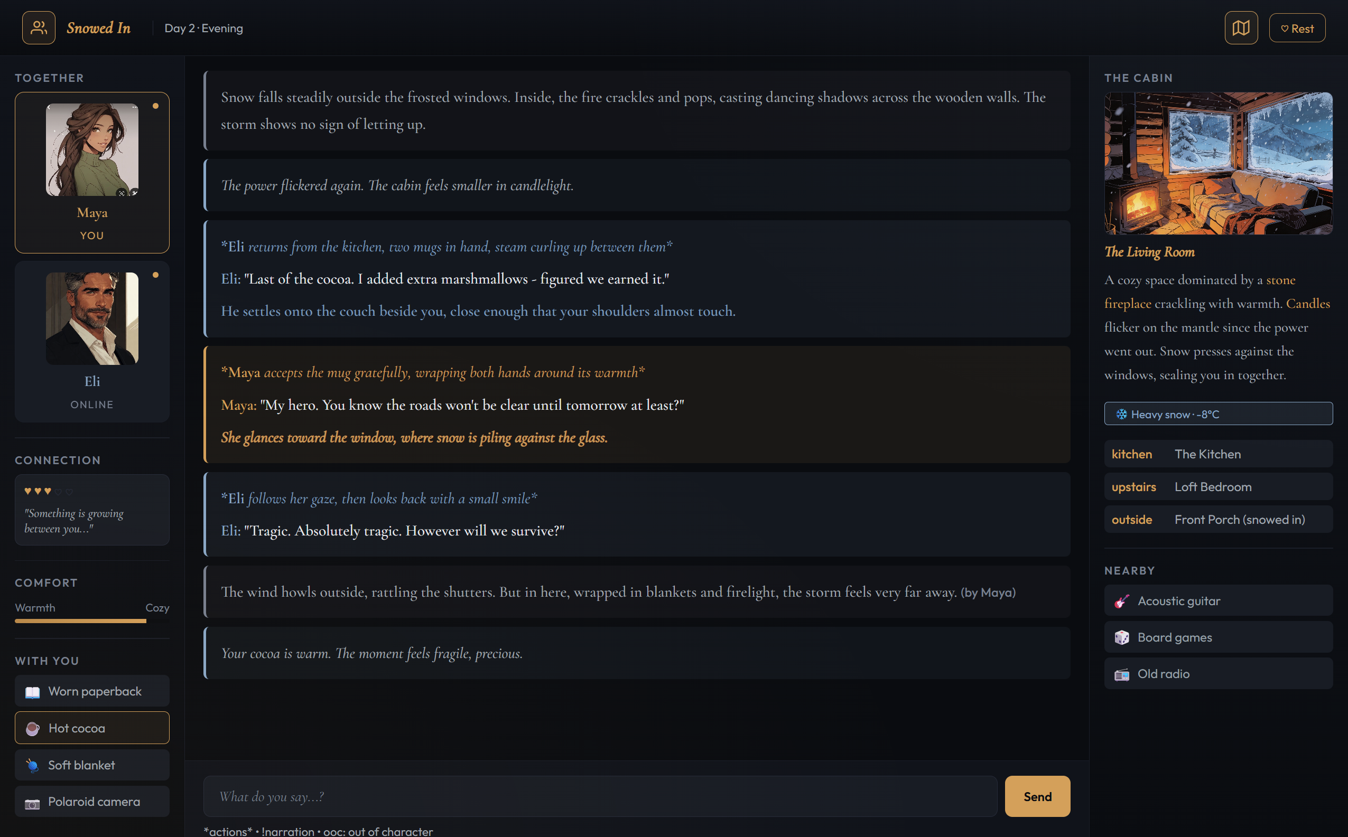The width and height of the screenshot is (1348, 837).
Task: Choose Board games from nearby
Action: click(x=1218, y=637)
